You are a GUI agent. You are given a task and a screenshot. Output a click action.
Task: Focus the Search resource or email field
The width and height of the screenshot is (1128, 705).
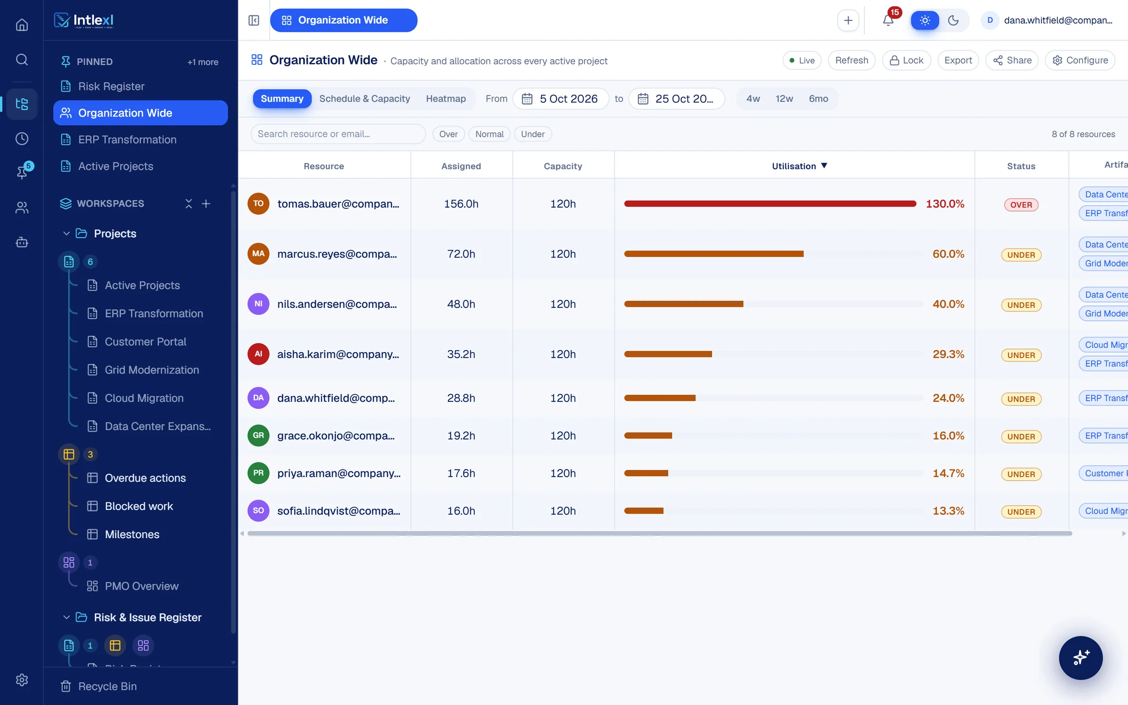(x=338, y=134)
